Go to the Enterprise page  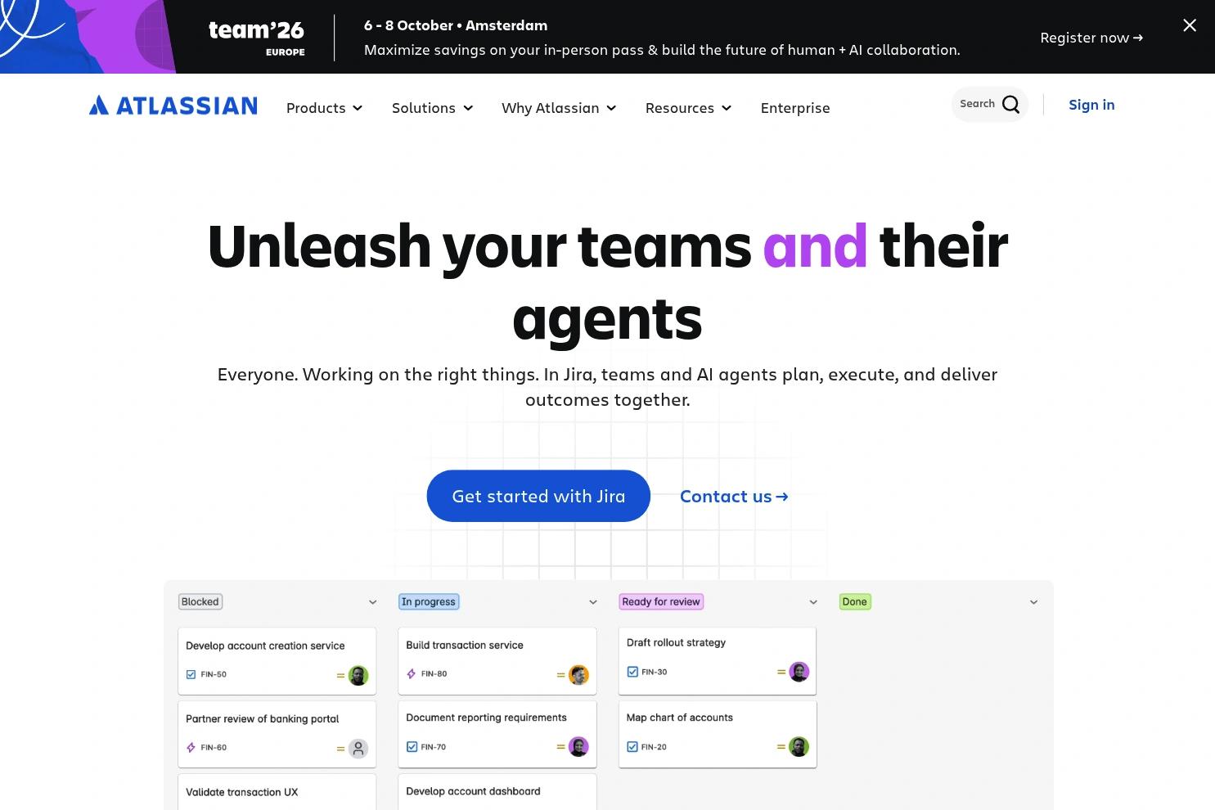coord(795,108)
